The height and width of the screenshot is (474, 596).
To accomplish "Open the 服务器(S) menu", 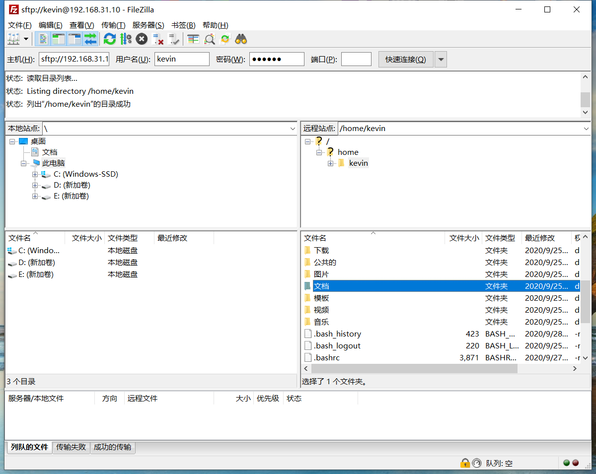I will [x=148, y=25].
